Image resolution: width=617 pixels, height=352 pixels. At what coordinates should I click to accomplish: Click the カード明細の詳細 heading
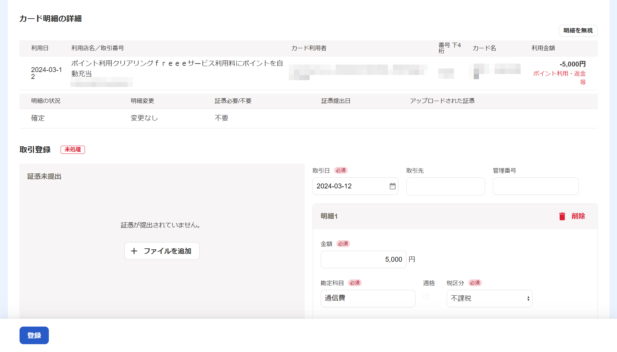[50, 19]
